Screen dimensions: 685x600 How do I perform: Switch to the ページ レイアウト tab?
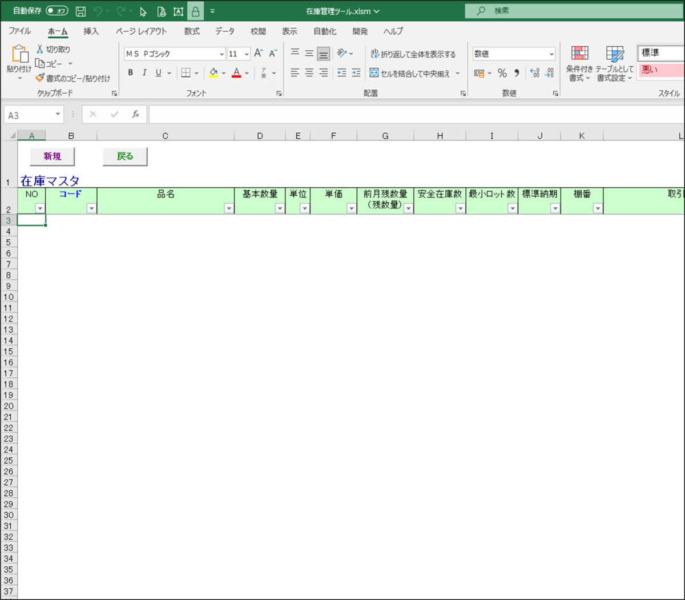pos(141,31)
